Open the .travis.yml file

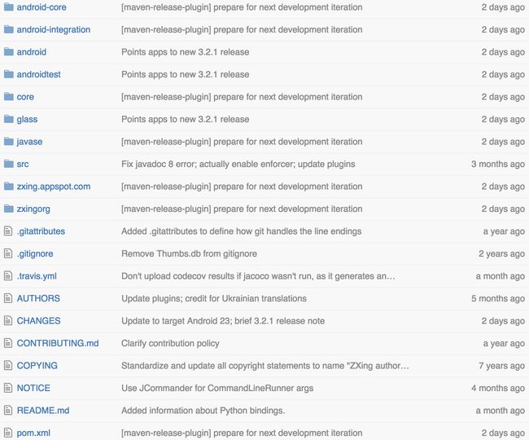pyautogui.click(x=37, y=276)
